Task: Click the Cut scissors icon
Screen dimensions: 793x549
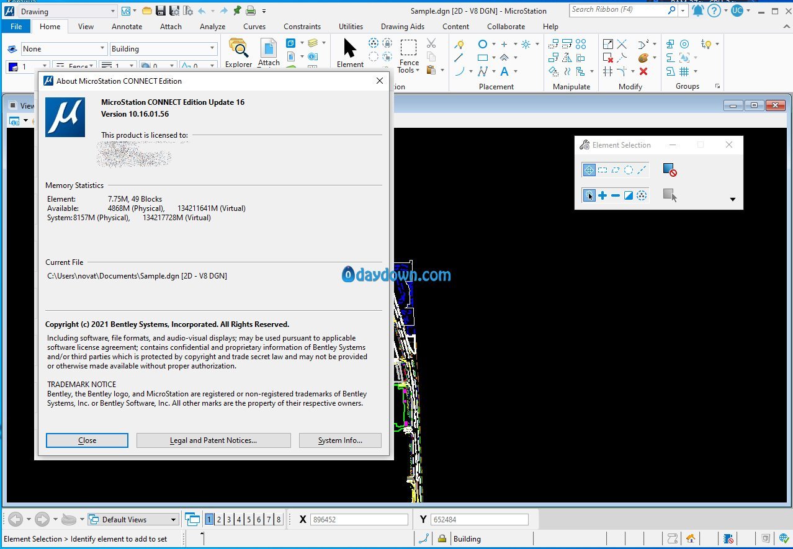Action: (x=431, y=43)
